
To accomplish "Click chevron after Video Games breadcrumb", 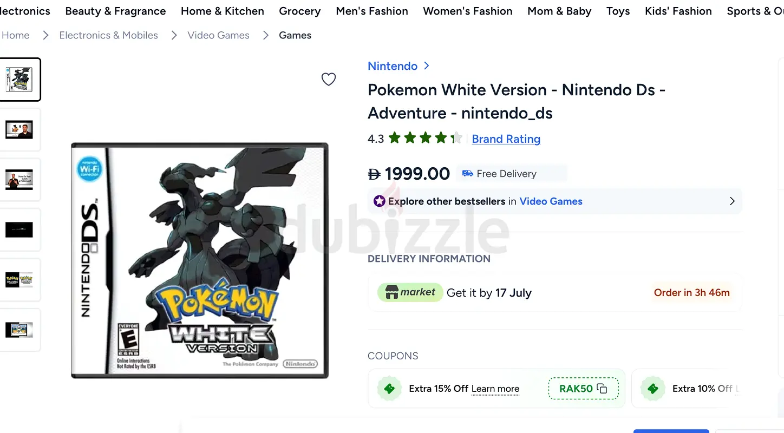I will [x=265, y=35].
